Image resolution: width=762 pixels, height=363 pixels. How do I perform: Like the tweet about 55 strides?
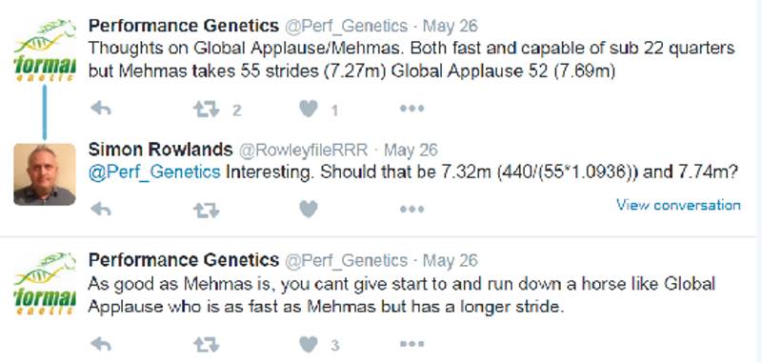[x=308, y=109]
